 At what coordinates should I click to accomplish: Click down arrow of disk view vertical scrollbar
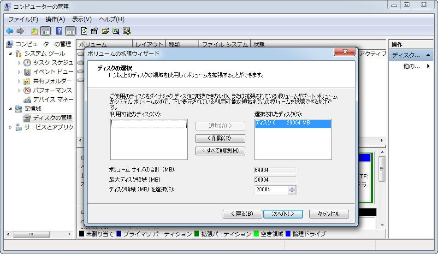(x=382, y=225)
